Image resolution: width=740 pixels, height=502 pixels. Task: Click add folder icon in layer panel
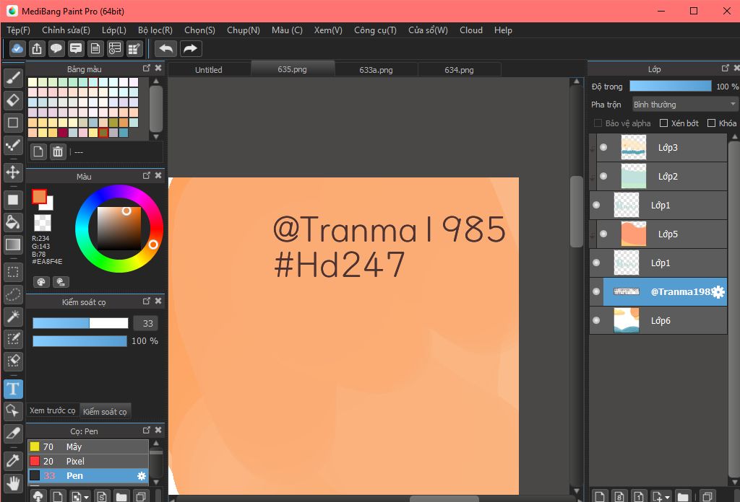pyautogui.click(x=682, y=496)
